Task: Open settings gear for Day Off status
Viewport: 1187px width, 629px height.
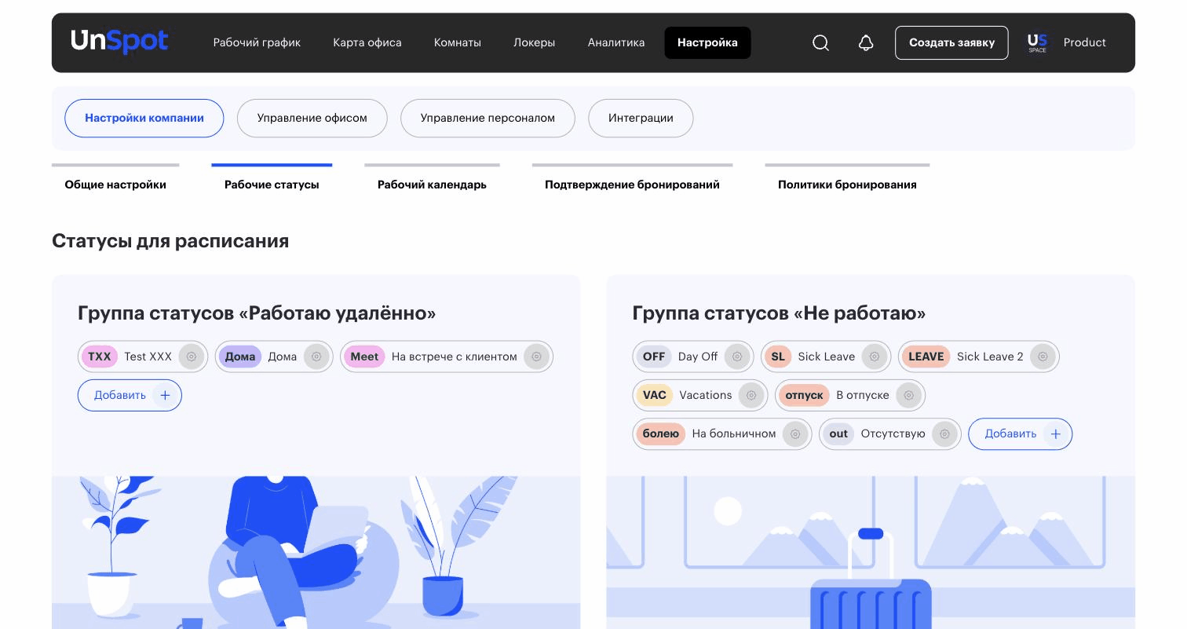Action: coord(737,357)
